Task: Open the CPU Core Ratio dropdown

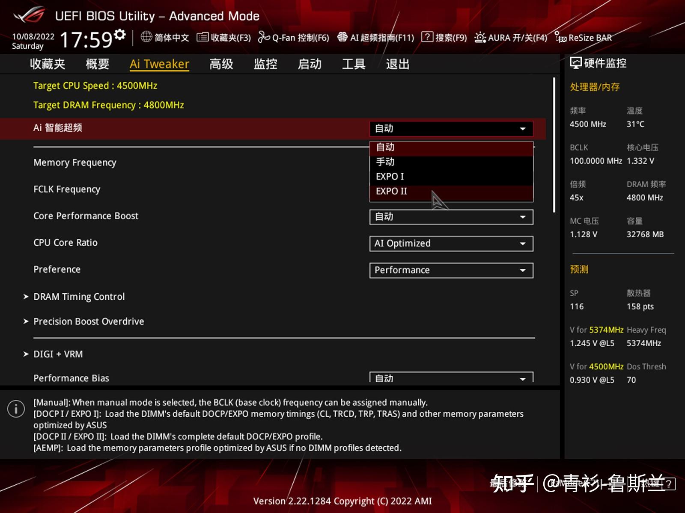Action: click(x=451, y=244)
